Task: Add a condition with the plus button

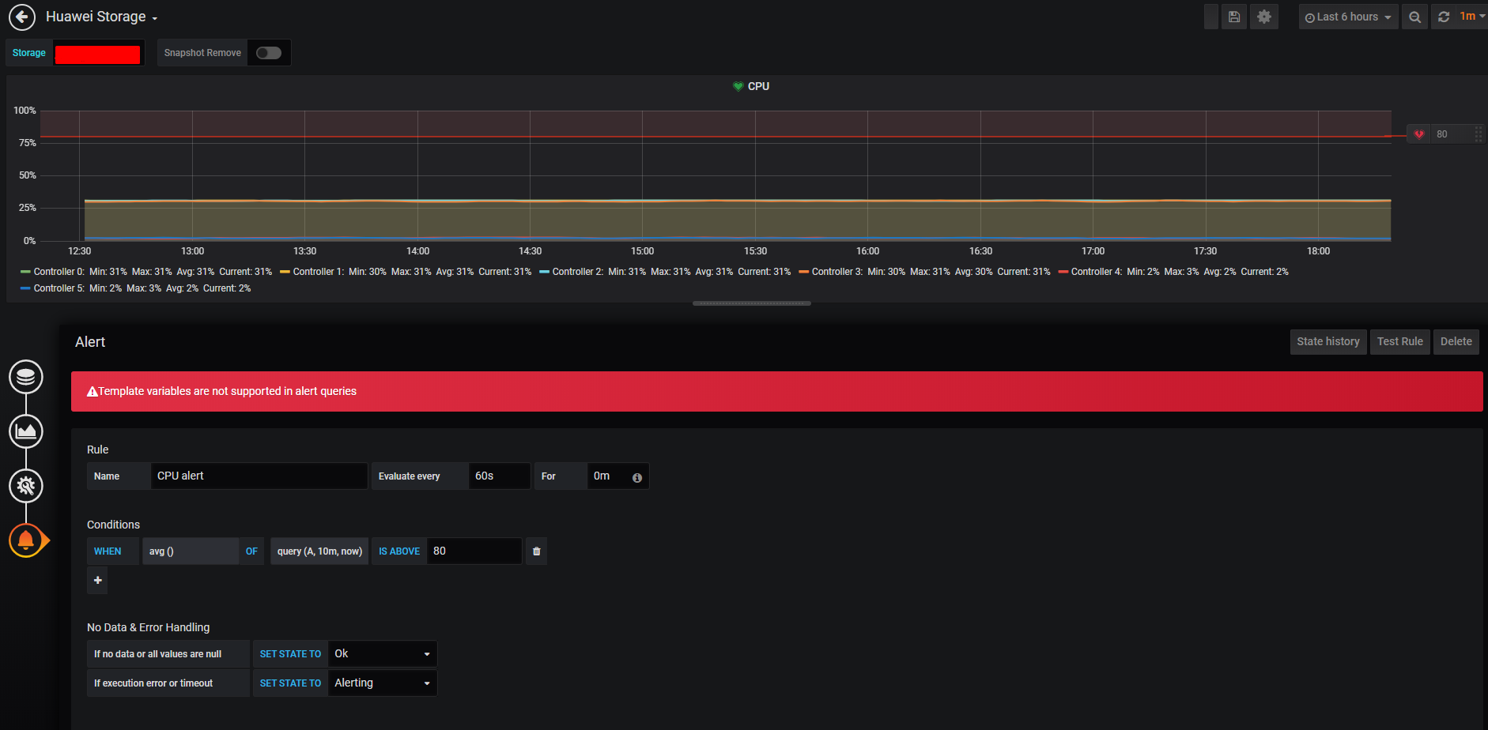Action: point(97,581)
